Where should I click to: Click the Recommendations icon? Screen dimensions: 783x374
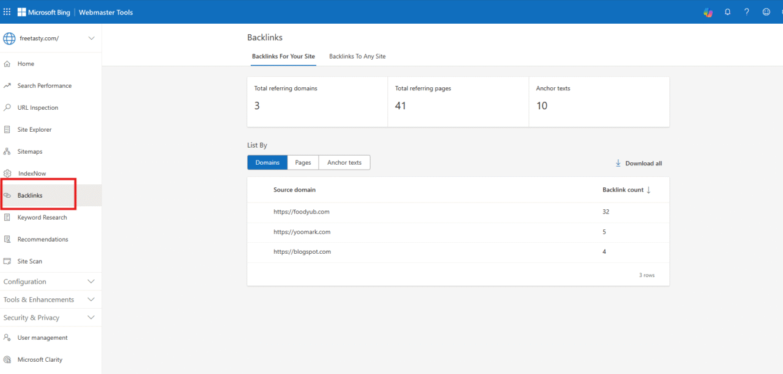click(x=7, y=239)
